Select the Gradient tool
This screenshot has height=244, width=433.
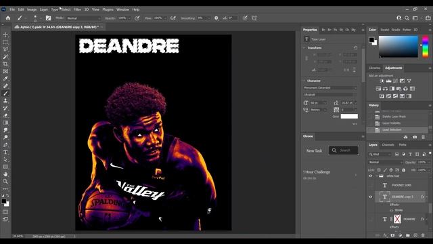tap(5, 123)
